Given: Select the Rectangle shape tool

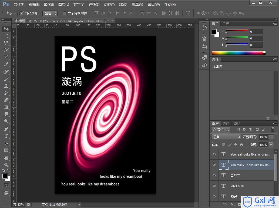Looking at the screenshot, I should click(x=6, y=150).
